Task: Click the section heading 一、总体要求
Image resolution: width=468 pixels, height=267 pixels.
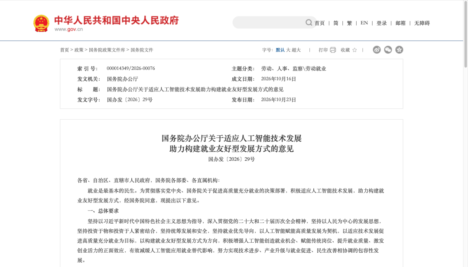Action: (103, 211)
